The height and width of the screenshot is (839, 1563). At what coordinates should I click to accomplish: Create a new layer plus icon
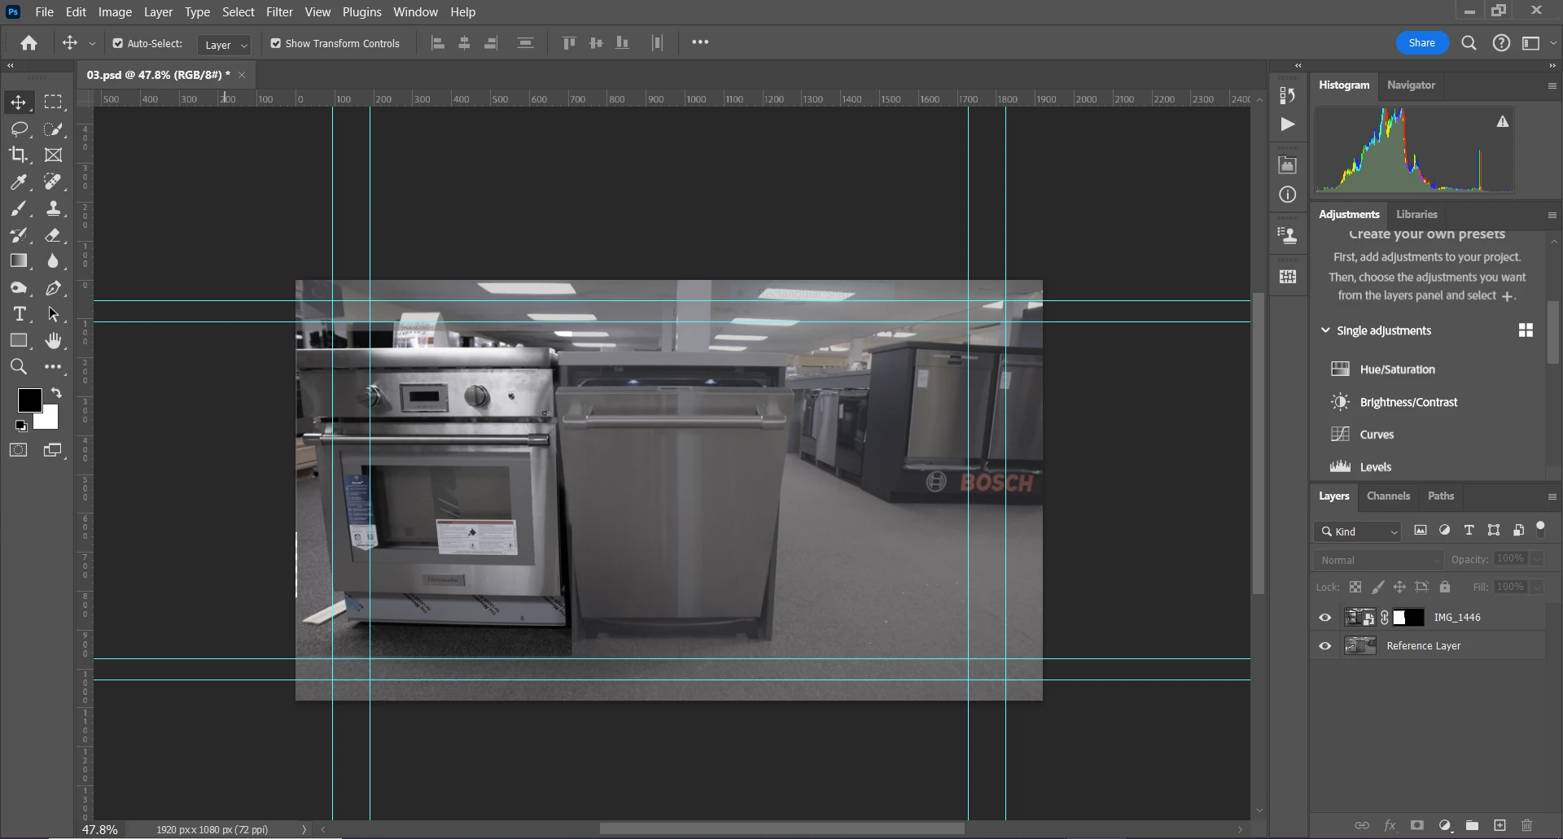coord(1500,825)
